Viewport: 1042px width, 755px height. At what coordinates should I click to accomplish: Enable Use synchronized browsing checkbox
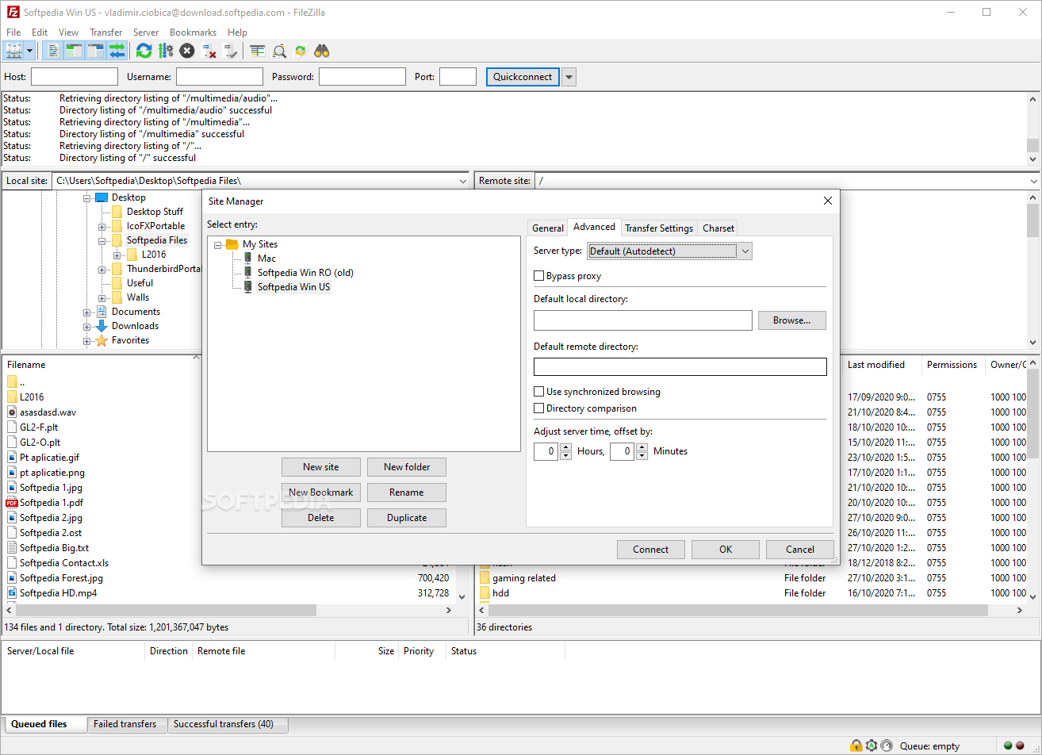(539, 392)
